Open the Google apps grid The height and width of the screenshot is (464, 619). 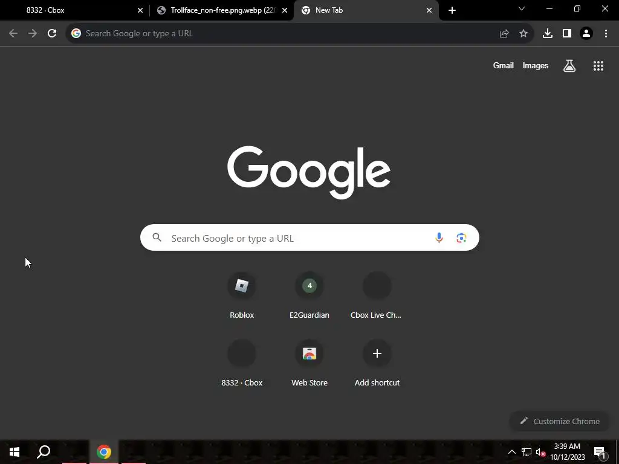(x=598, y=66)
